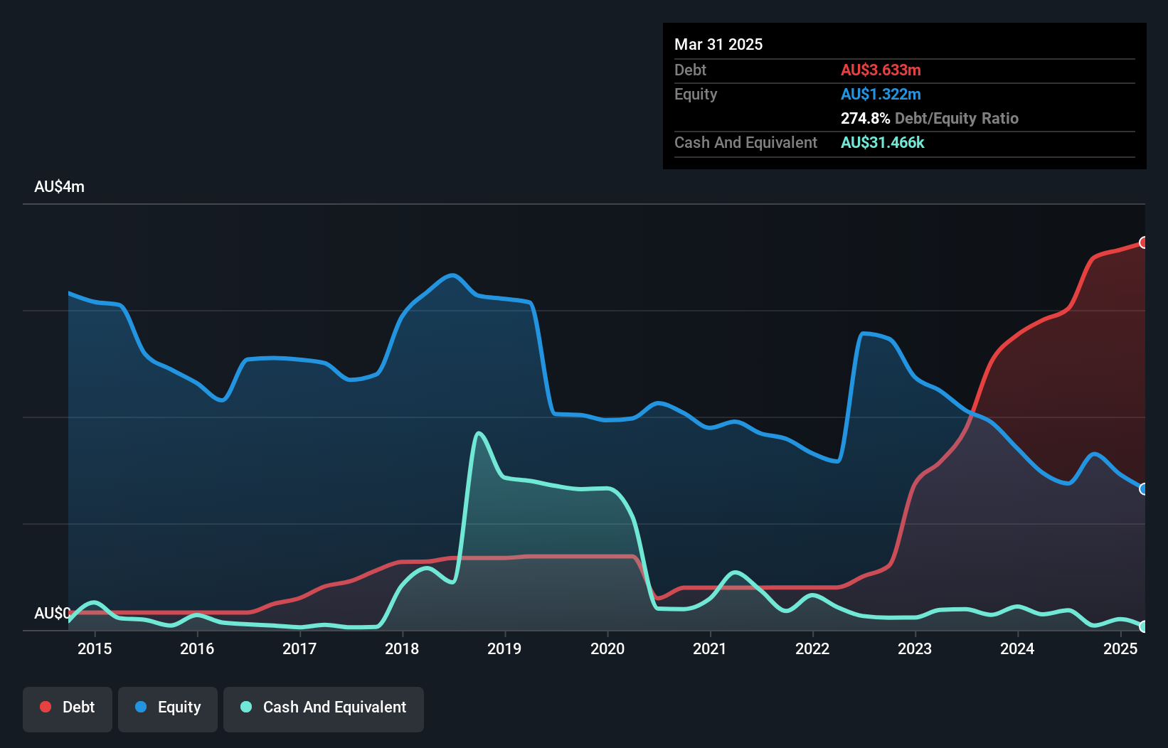Click the 2015 x-axis label

tap(95, 648)
